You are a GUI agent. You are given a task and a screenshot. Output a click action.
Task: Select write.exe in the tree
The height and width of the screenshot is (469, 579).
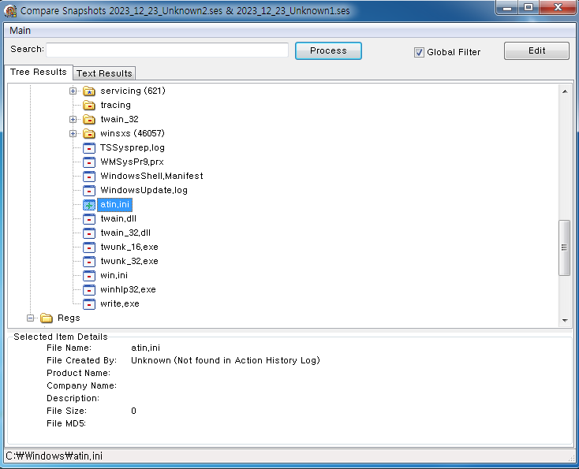click(x=120, y=304)
